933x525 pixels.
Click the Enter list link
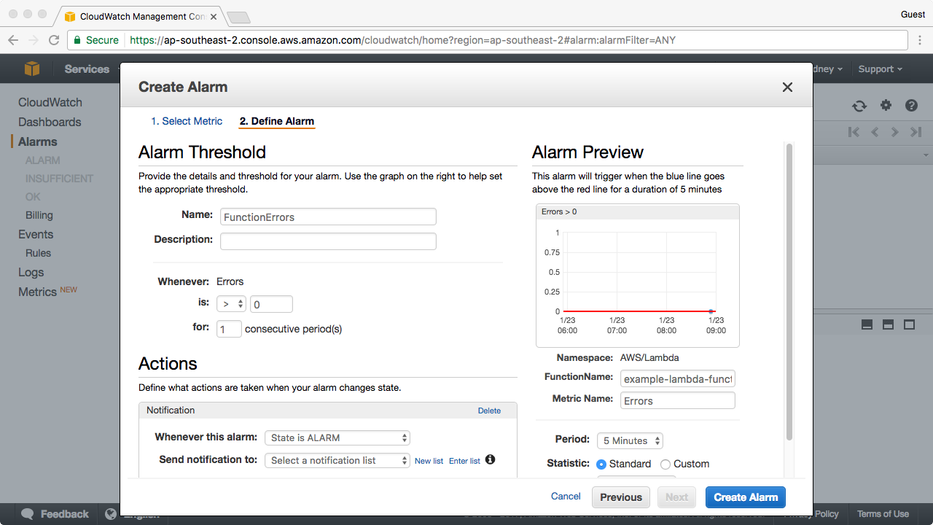pos(464,461)
